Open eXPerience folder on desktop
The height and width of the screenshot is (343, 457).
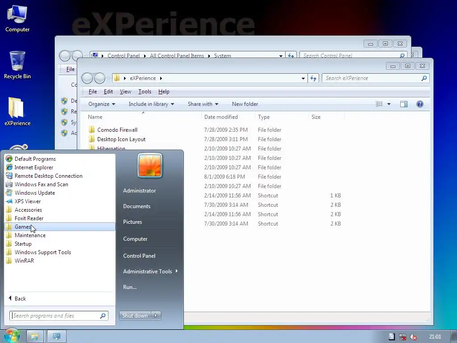pyautogui.click(x=17, y=112)
